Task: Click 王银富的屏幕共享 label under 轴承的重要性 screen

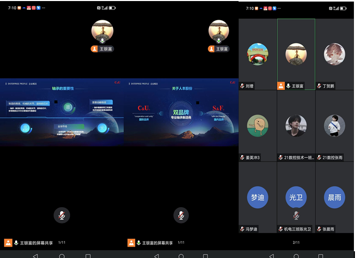Action: coord(36,243)
